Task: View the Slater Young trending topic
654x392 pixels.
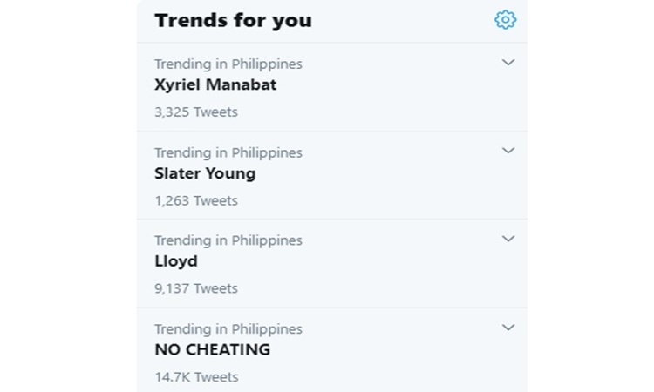Action: 205,173
